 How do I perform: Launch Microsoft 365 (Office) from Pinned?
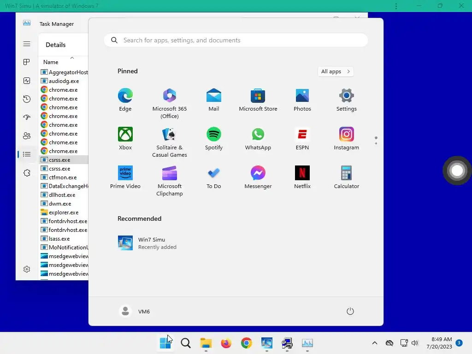pos(170,104)
